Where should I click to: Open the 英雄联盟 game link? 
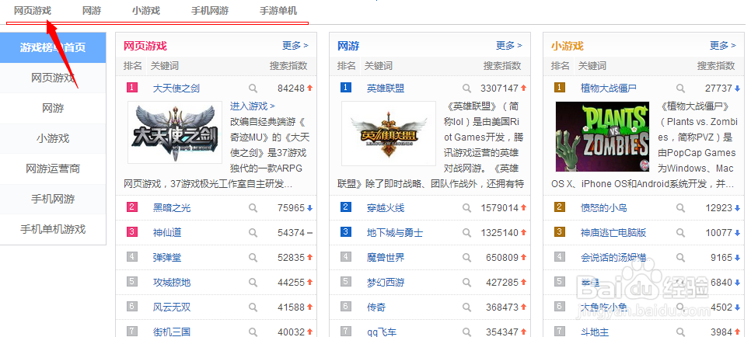click(386, 89)
